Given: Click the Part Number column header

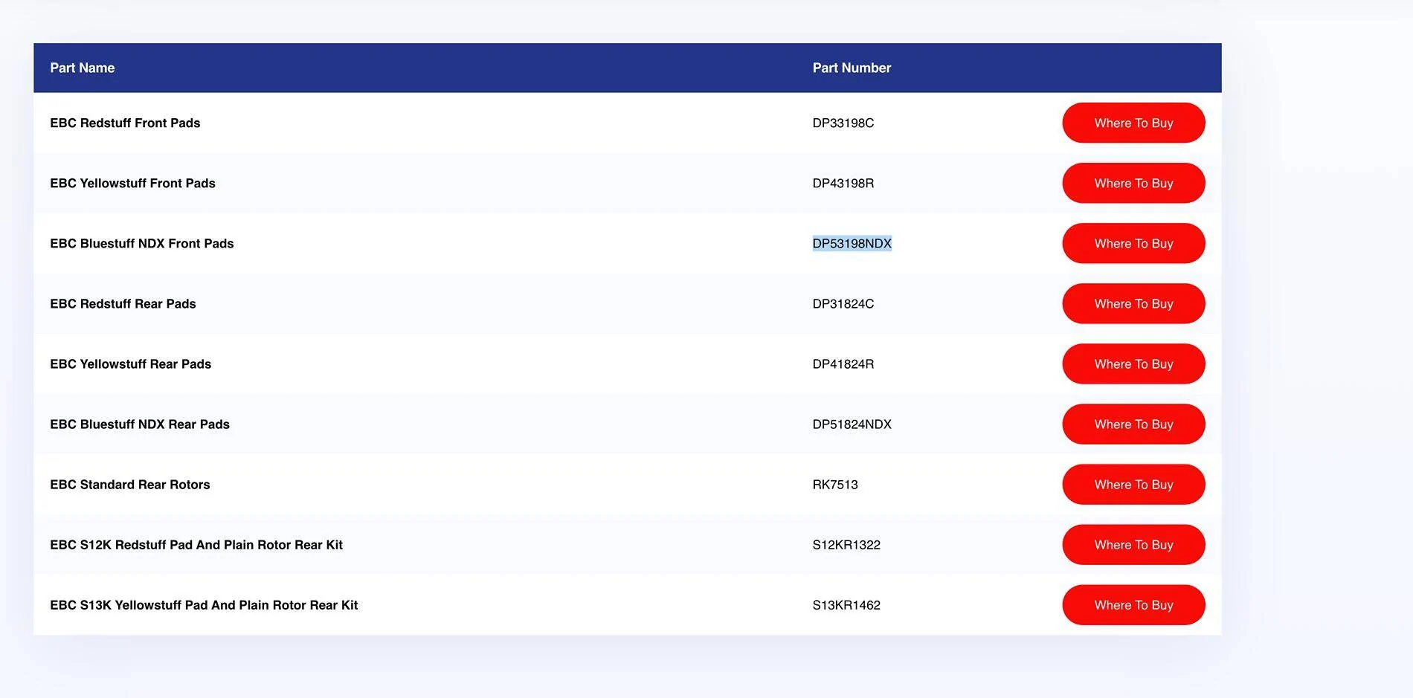Looking at the screenshot, I should click(852, 68).
